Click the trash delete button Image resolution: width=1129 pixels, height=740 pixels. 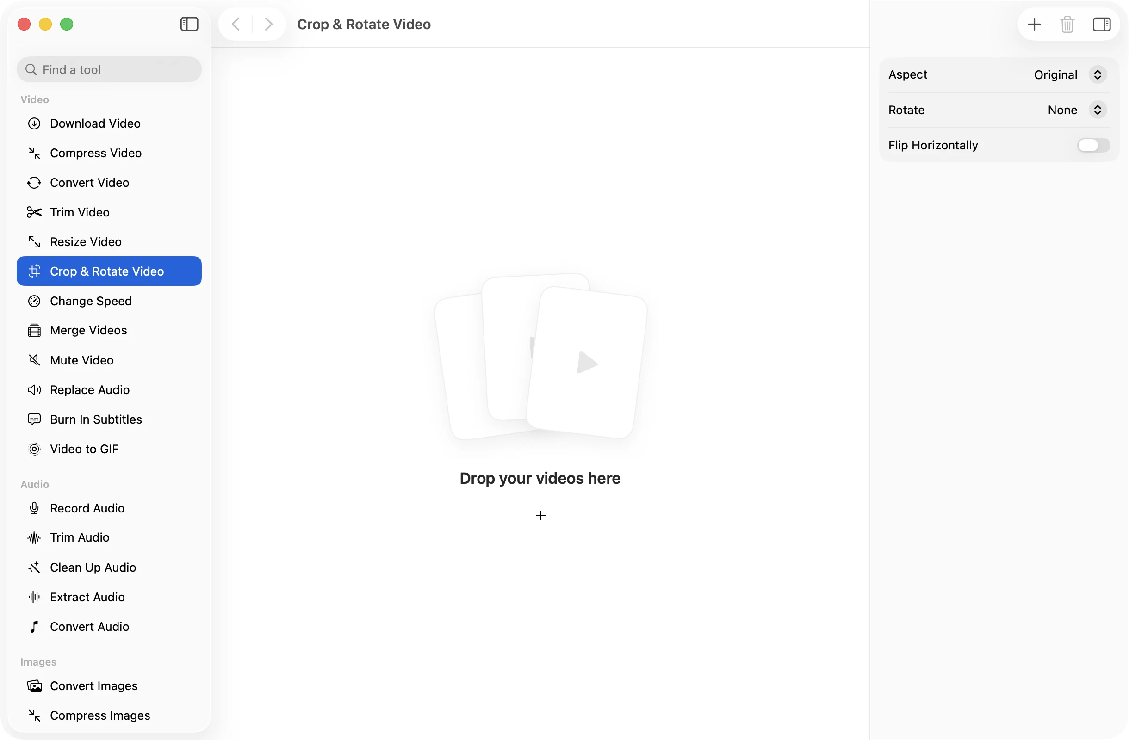pos(1067,24)
